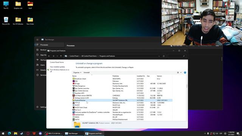This screenshot has height=136, width=242.
Task: Click the volume icon in system tray
Action: (217, 133)
